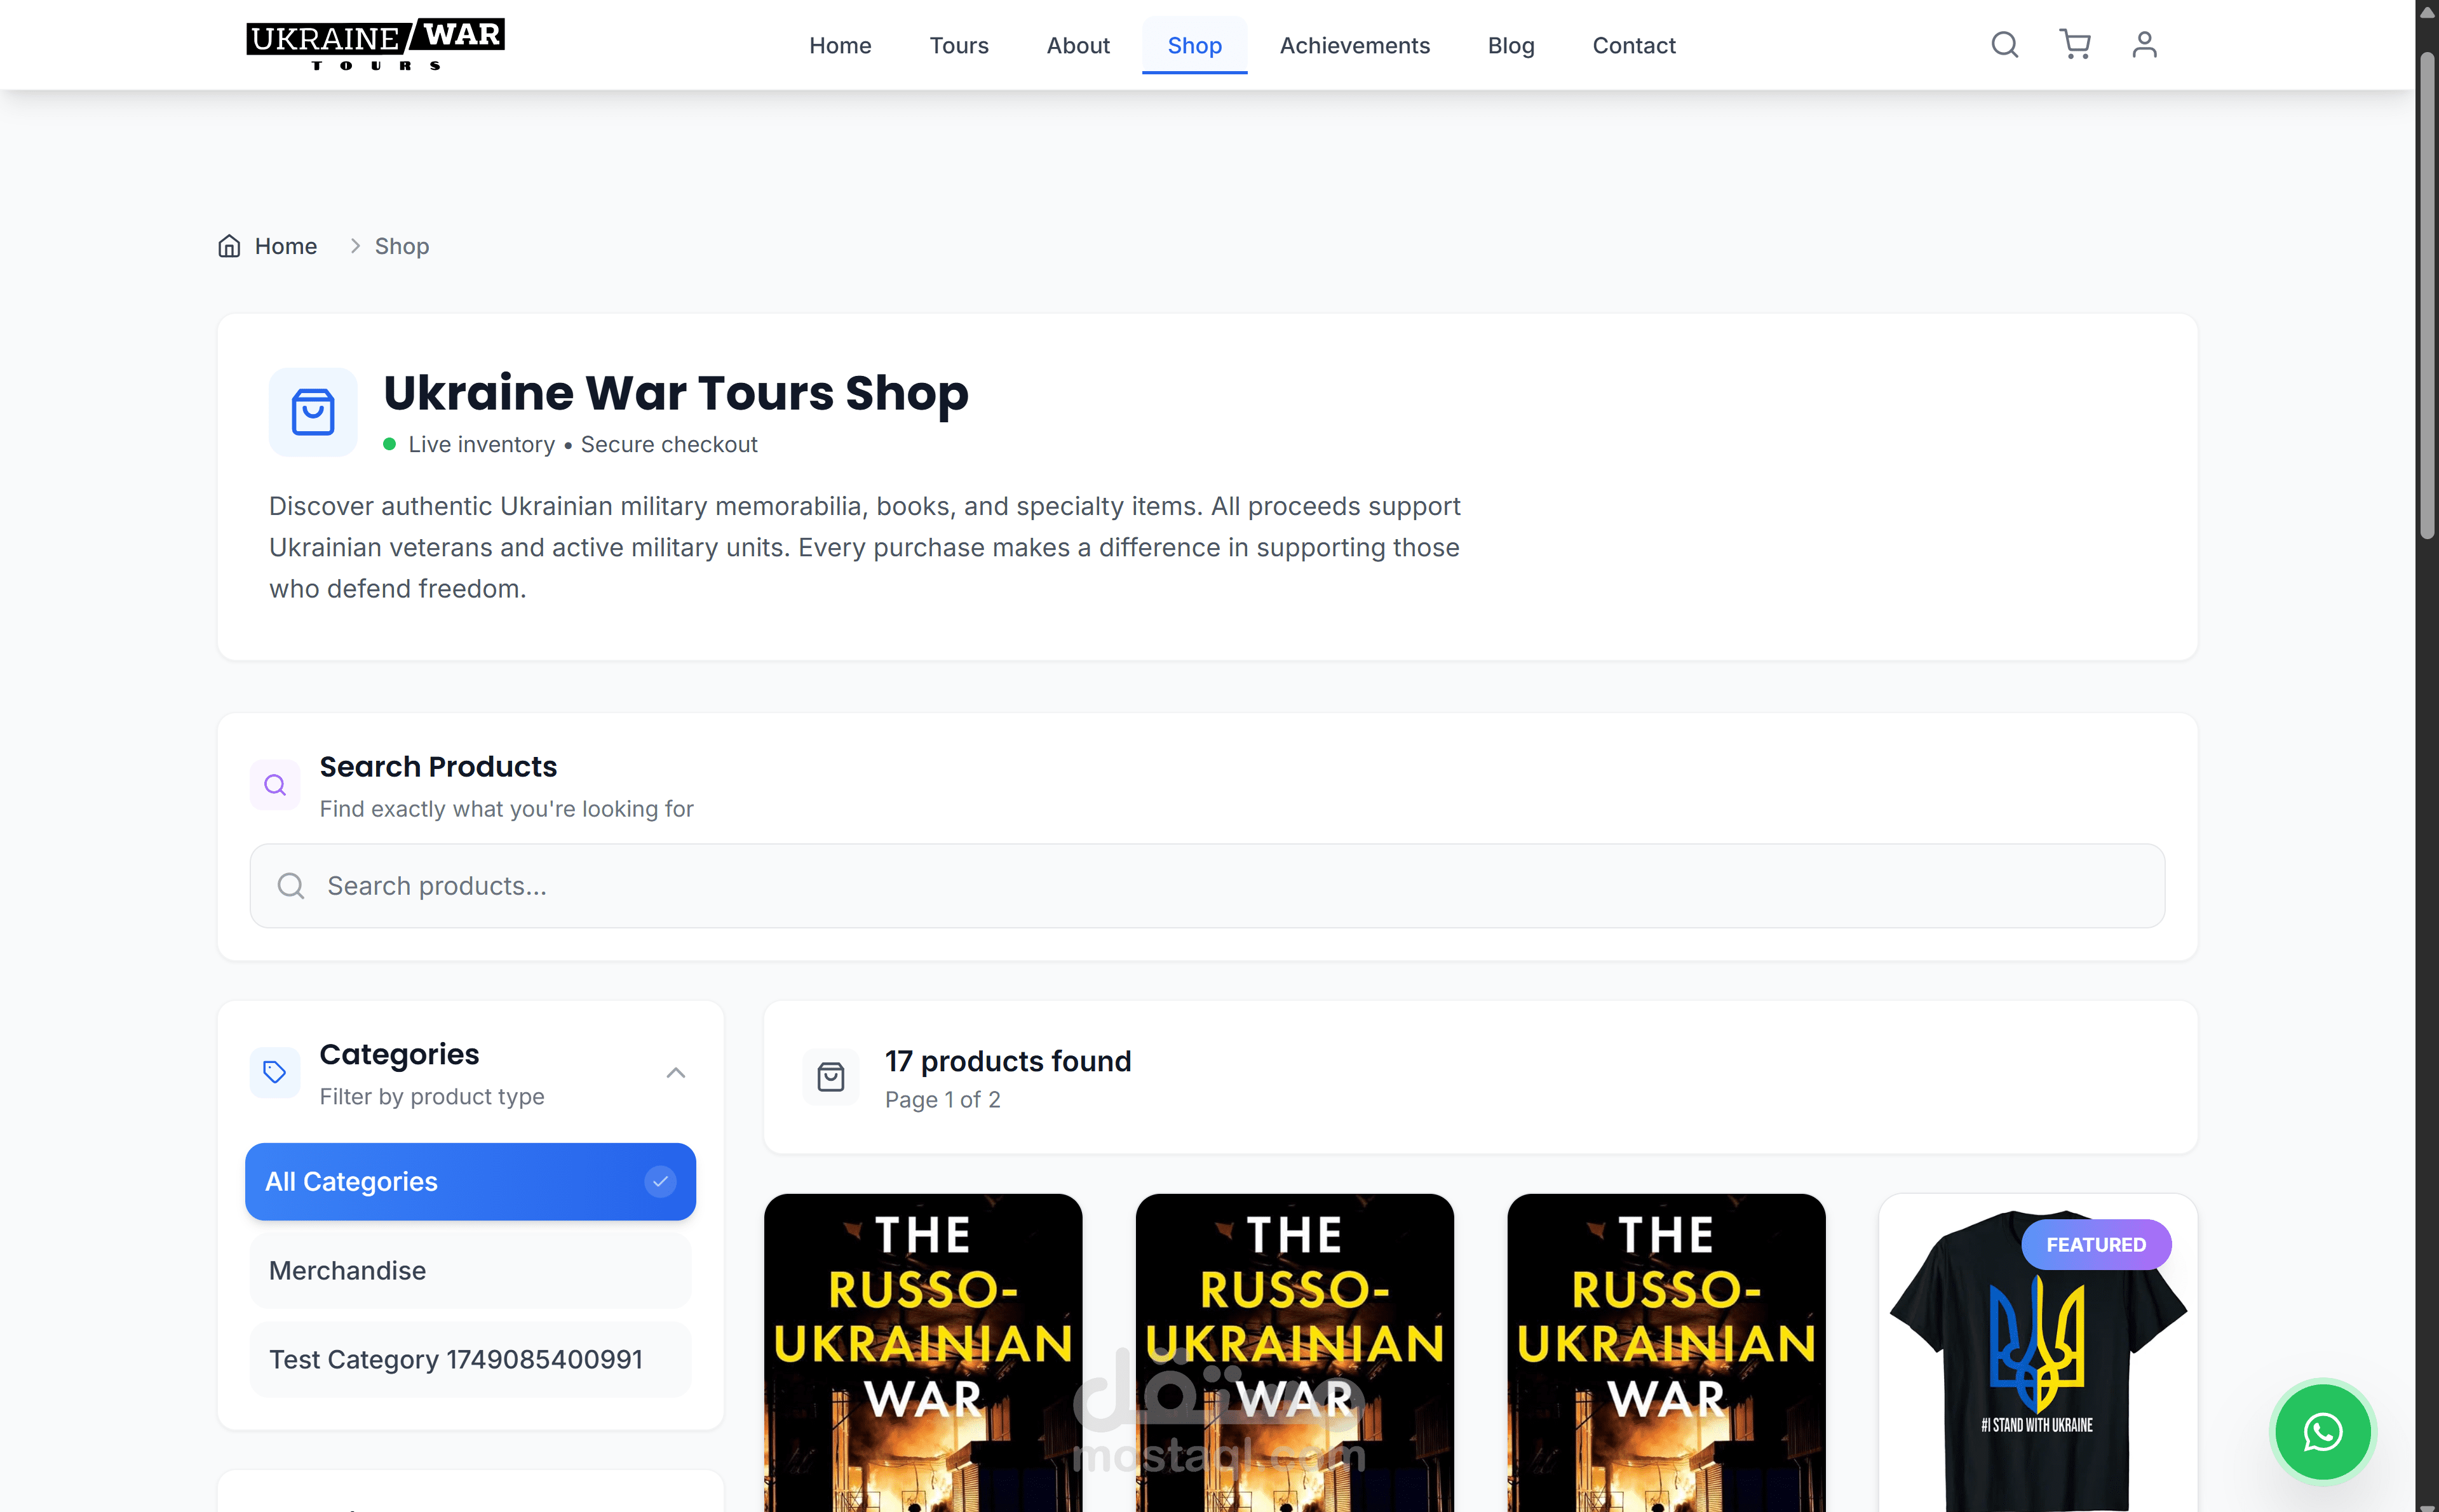
Task: Open the user account icon
Action: (x=2144, y=45)
